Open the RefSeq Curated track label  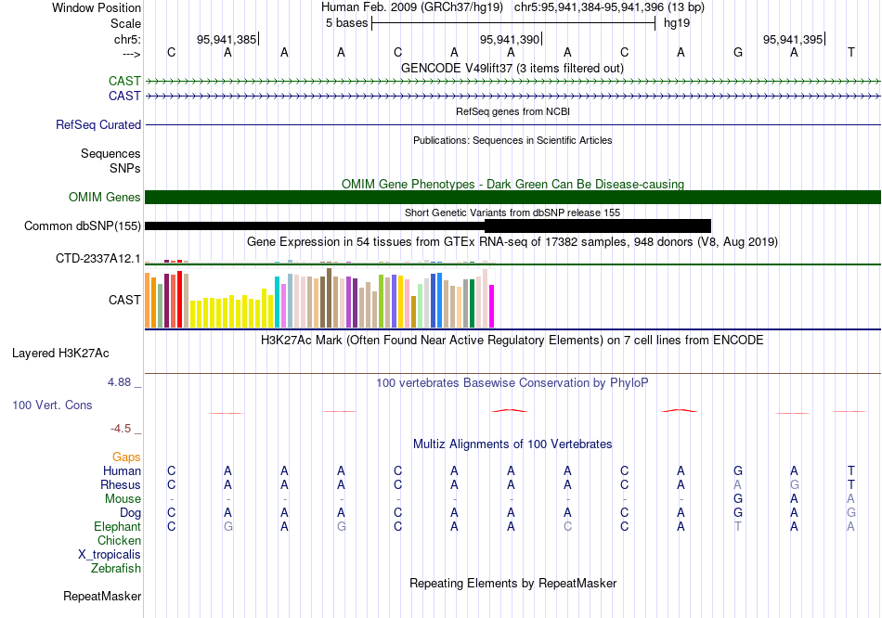pyautogui.click(x=97, y=125)
